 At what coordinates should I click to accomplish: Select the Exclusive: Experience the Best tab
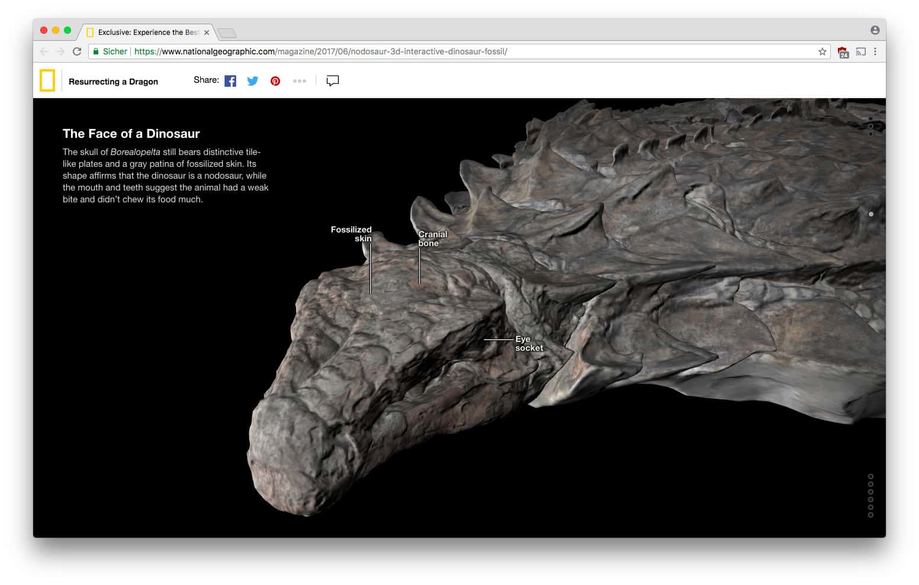click(x=148, y=33)
